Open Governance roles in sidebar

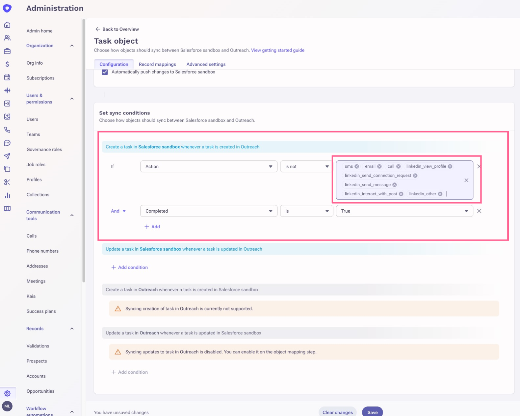44,149
